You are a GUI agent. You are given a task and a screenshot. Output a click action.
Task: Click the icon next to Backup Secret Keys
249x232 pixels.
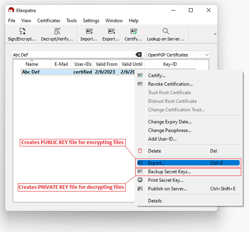(x=140, y=172)
